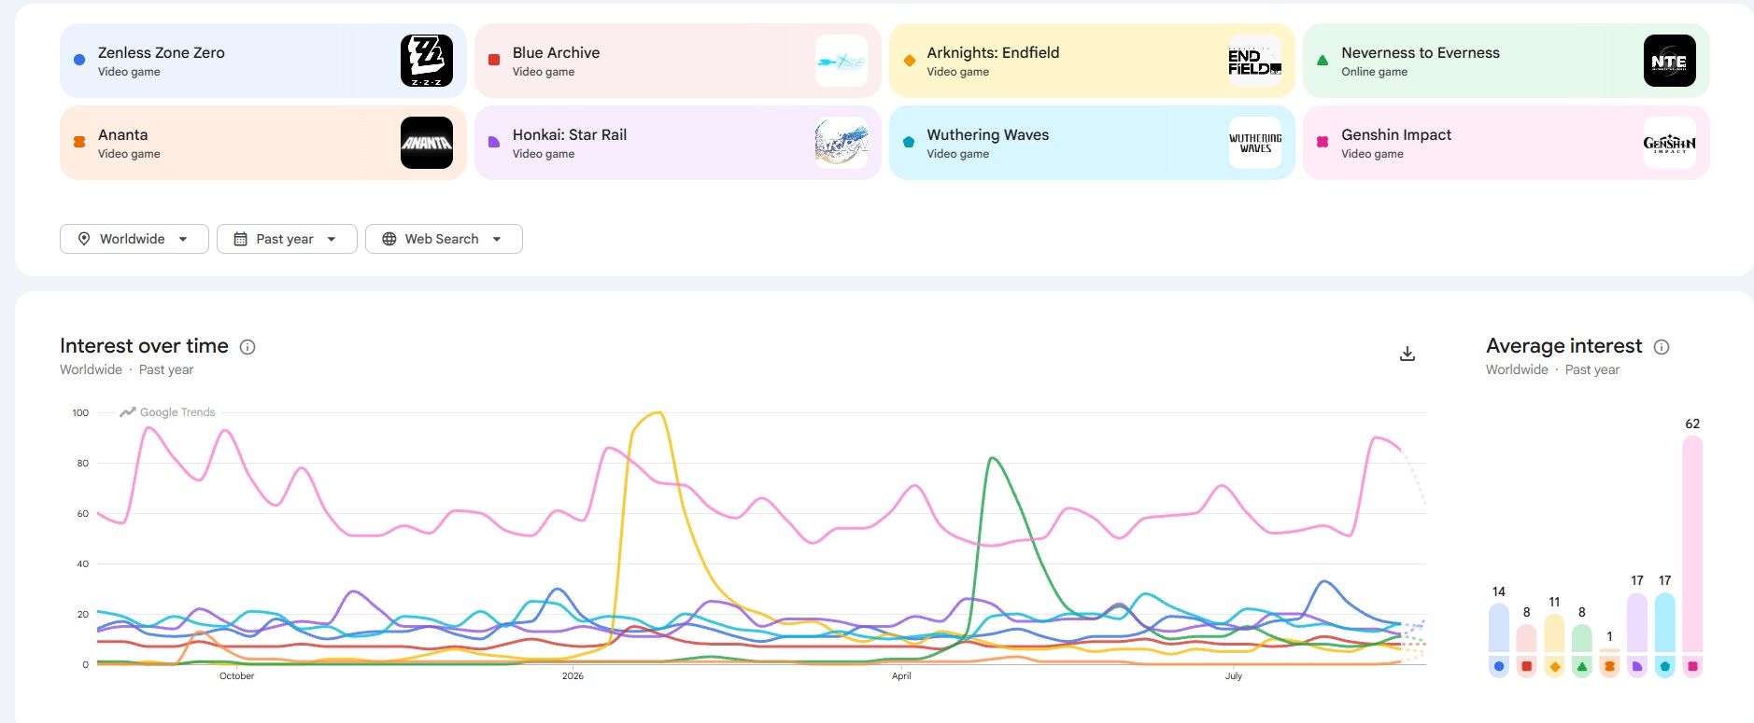Select the Genshin Impact term card
The width and height of the screenshot is (1754, 723).
point(1506,143)
